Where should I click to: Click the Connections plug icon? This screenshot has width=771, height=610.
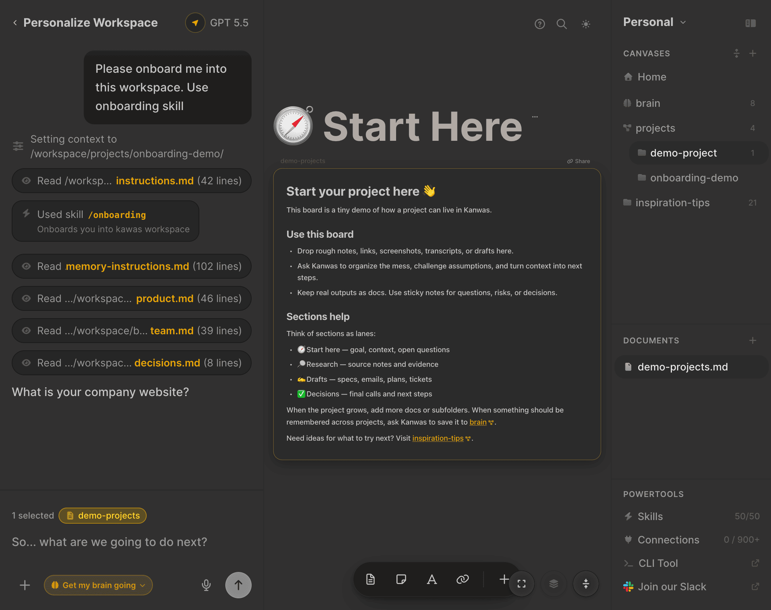click(x=628, y=540)
